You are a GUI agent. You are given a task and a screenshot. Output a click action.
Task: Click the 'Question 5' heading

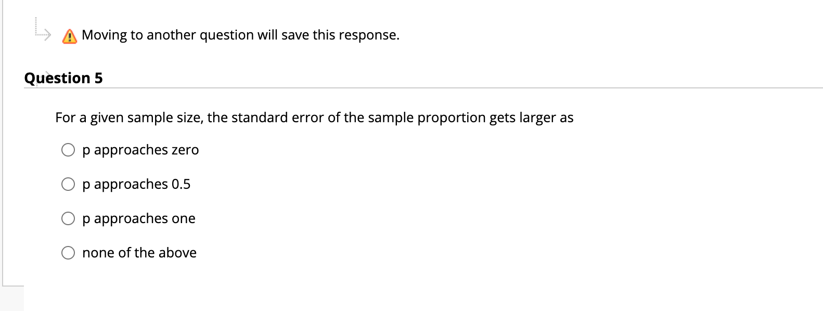point(63,77)
